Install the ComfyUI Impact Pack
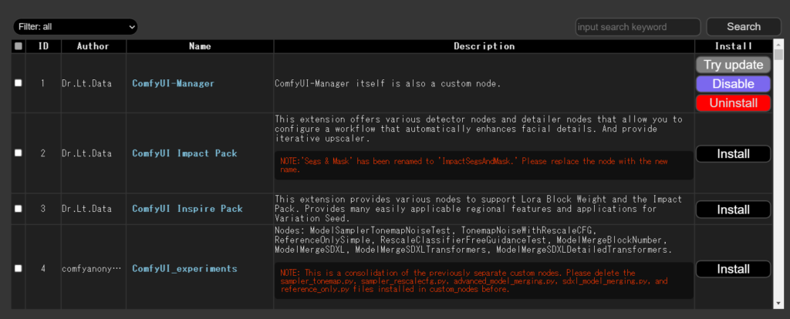The width and height of the screenshot is (790, 319). point(733,154)
